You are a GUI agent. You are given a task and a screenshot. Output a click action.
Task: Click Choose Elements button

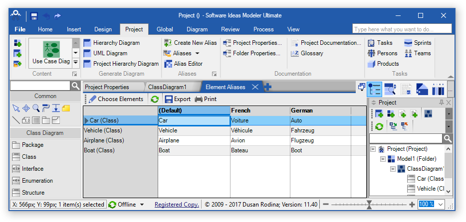point(116,99)
